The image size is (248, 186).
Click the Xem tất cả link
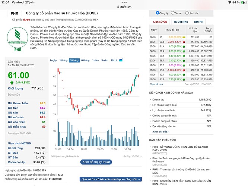tap(156, 84)
